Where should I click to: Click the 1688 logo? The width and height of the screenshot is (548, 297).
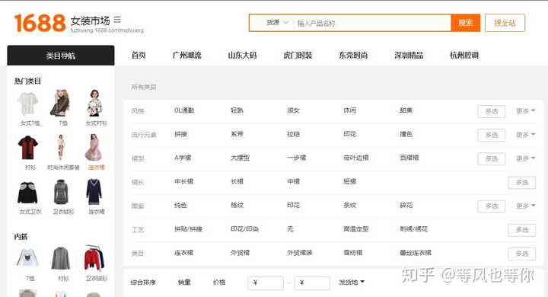[40, 23]
